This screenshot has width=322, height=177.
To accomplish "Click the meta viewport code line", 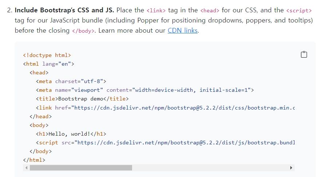I will click(145, 90).
